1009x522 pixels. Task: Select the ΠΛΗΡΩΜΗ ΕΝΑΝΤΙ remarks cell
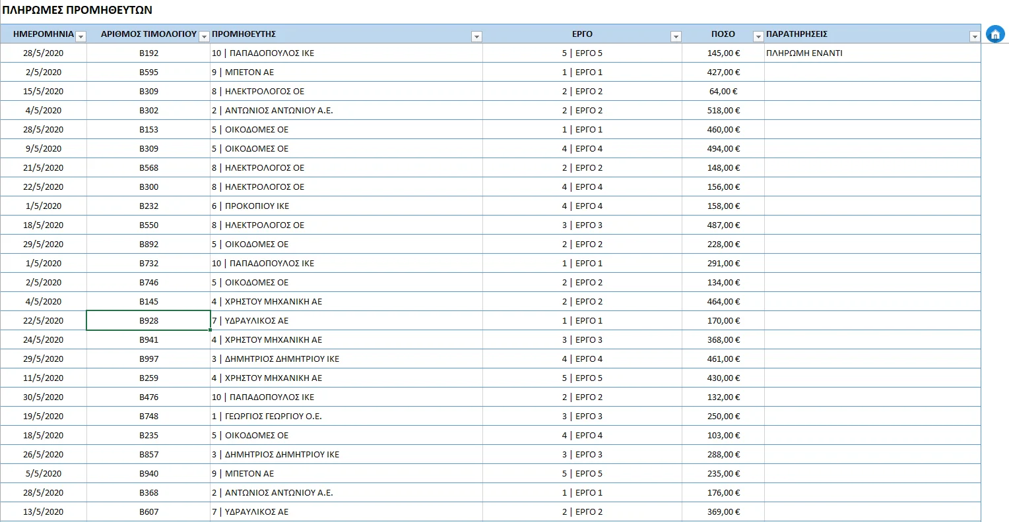(x=872, y=53)
